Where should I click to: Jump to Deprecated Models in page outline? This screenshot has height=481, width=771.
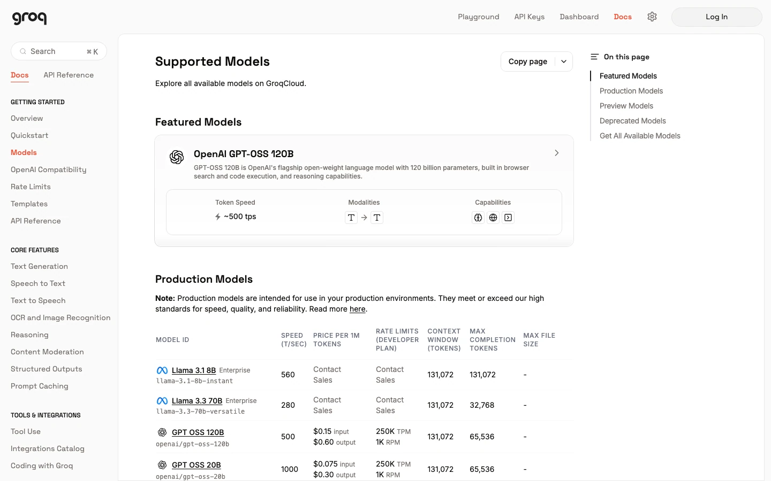coord(633,121)
